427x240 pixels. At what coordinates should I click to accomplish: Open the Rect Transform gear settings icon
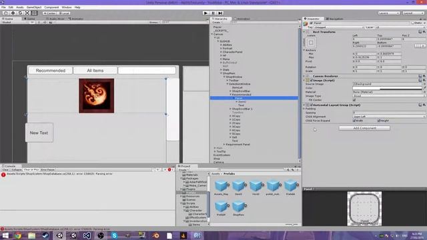(x=424, y=32)
